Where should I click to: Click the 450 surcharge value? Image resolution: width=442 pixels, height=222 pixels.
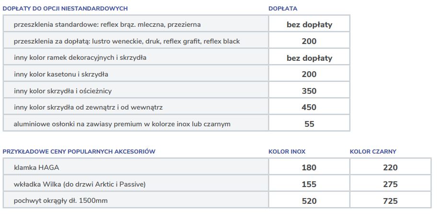[309, 107]
